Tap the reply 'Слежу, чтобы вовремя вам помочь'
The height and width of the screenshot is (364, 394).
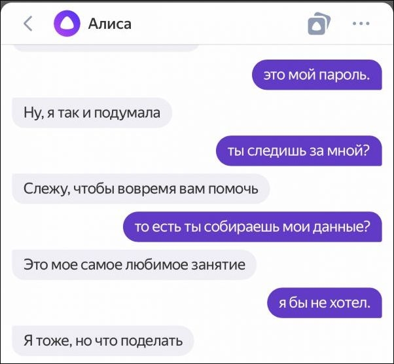(141, 189)
